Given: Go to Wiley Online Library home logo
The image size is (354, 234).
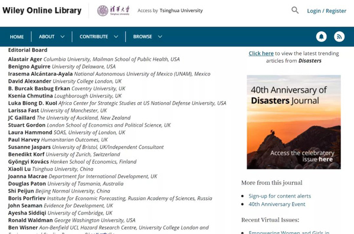Looking at the screenshot, I should [42, 11].
